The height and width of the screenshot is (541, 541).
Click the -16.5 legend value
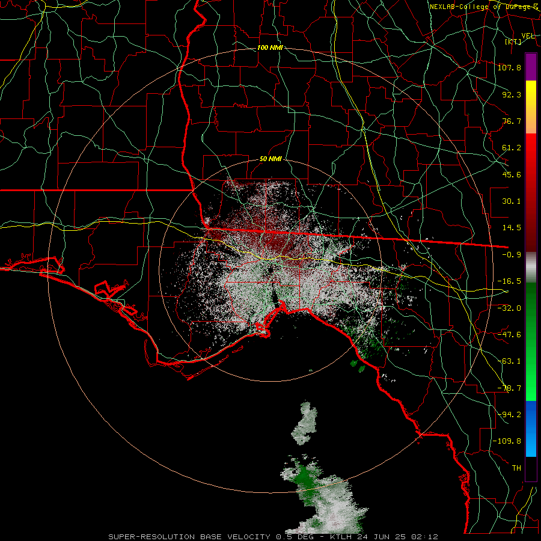click(509, 281)
